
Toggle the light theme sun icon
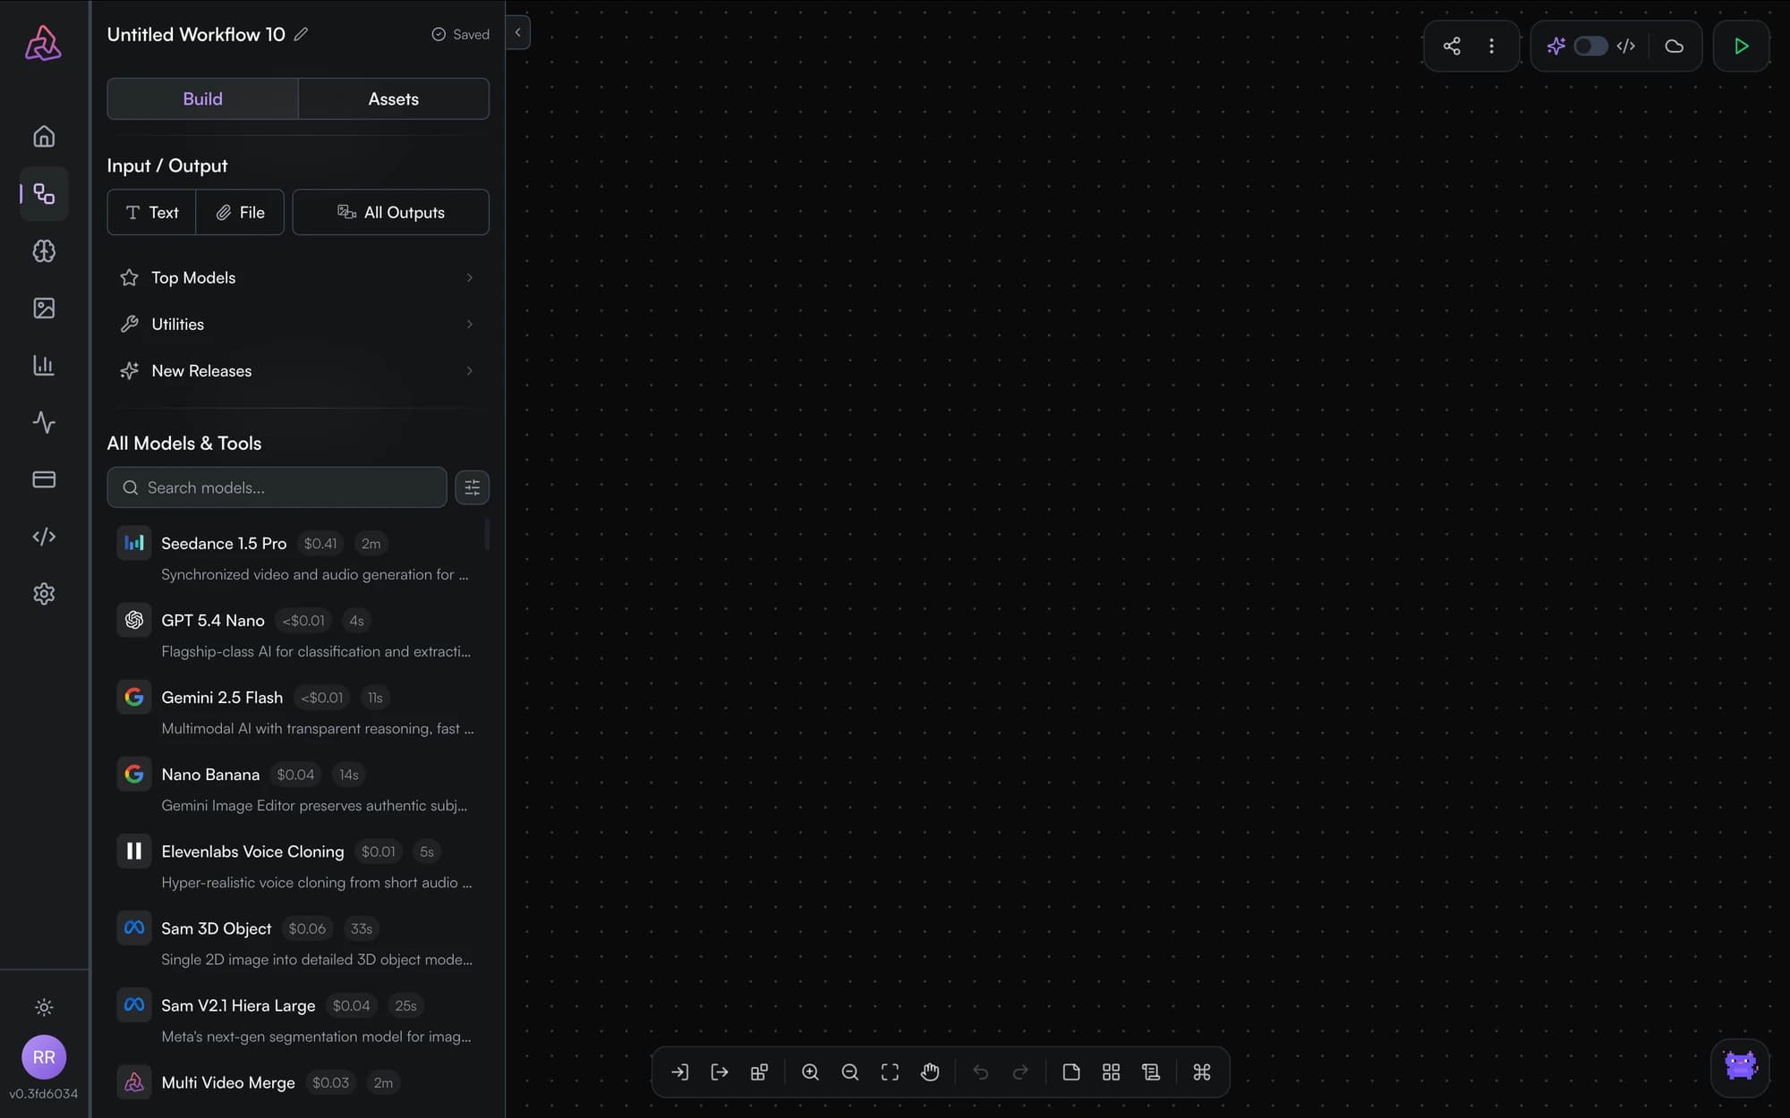click(x=44, y=1008)
